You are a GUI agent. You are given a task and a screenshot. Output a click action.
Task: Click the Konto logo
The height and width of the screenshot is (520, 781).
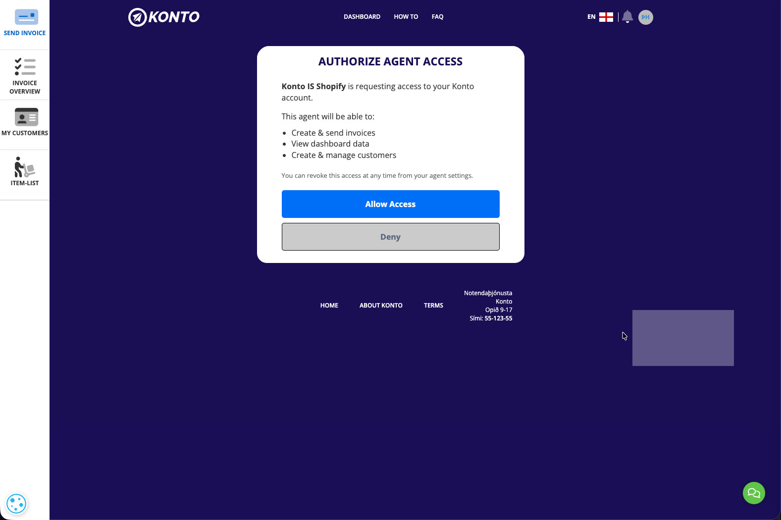click(x=164, y=17)
